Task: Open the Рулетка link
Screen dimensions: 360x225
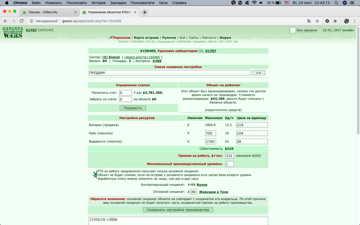Action: coord(169,38)
